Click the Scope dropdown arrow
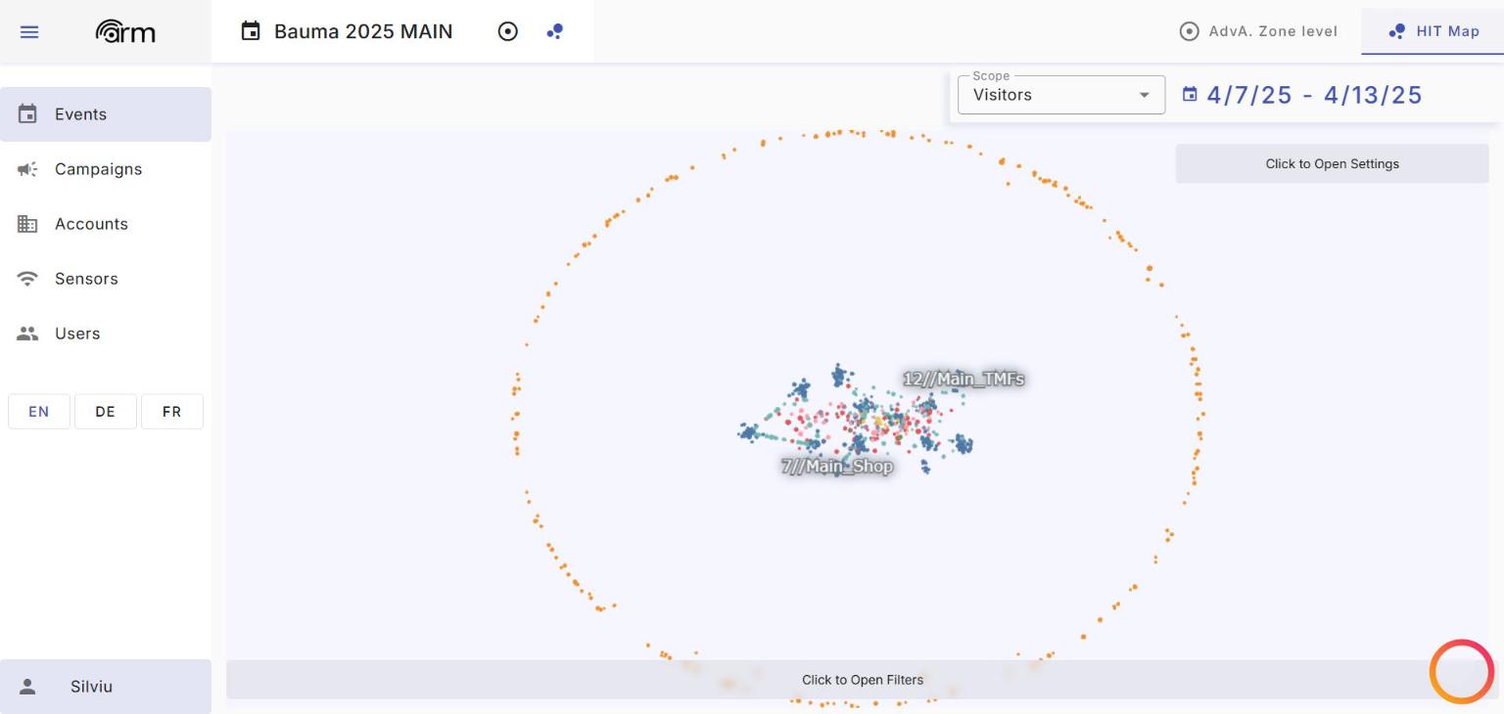The width and height of the screenshot is (1504, 714). click(1144, 95)
